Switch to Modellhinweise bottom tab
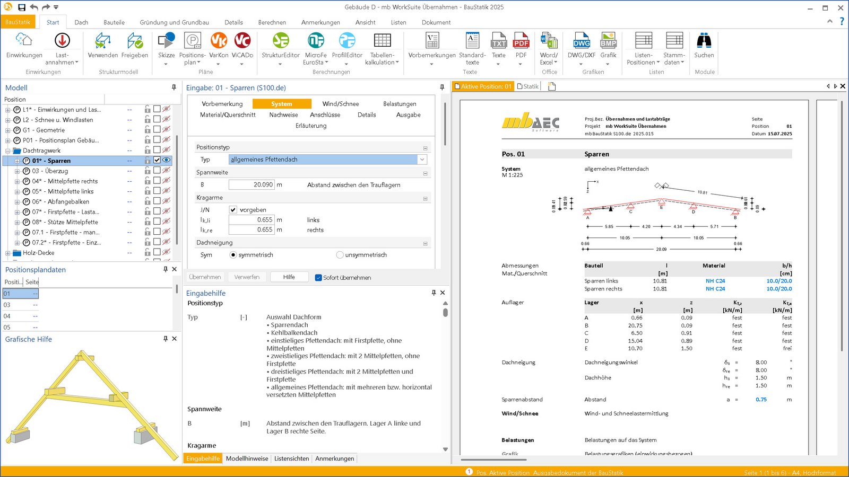This screenshot has height=477, width=849. (x=247, y=458)
